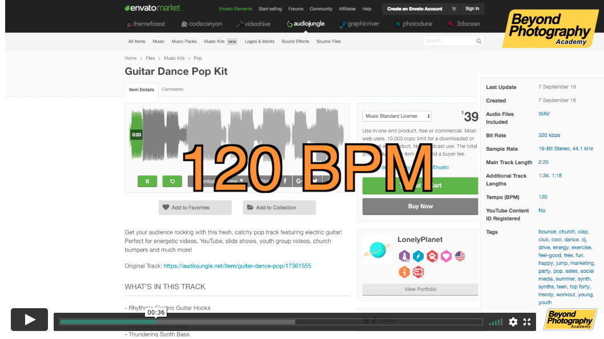Click the orange hexagon author badge
Image resolution: width=604 pixels, height=339 pixels.
click(x=404, y=272)
